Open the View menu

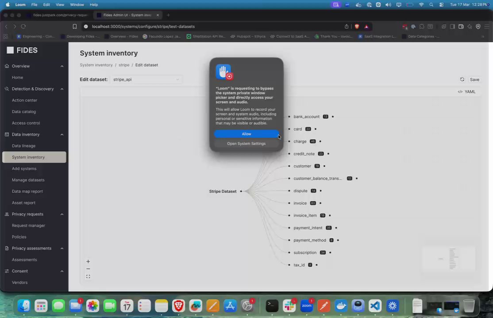point(60,5)
